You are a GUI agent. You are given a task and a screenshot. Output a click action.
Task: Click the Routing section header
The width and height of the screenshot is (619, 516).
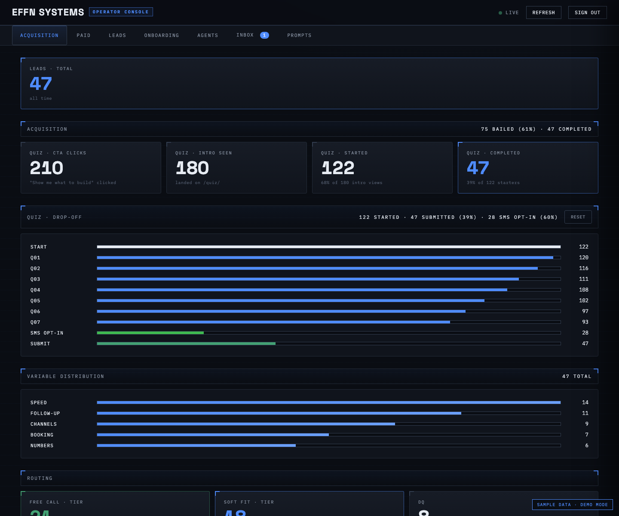tap(309, 478)
